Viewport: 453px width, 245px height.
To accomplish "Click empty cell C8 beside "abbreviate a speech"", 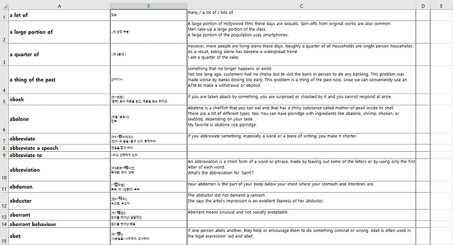I will point(301,148).
